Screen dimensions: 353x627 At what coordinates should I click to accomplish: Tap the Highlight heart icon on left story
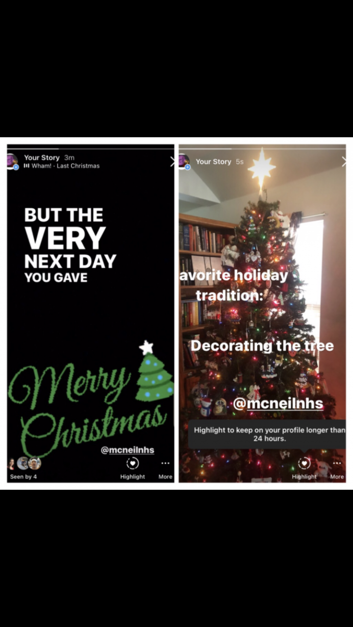point(132,463)
